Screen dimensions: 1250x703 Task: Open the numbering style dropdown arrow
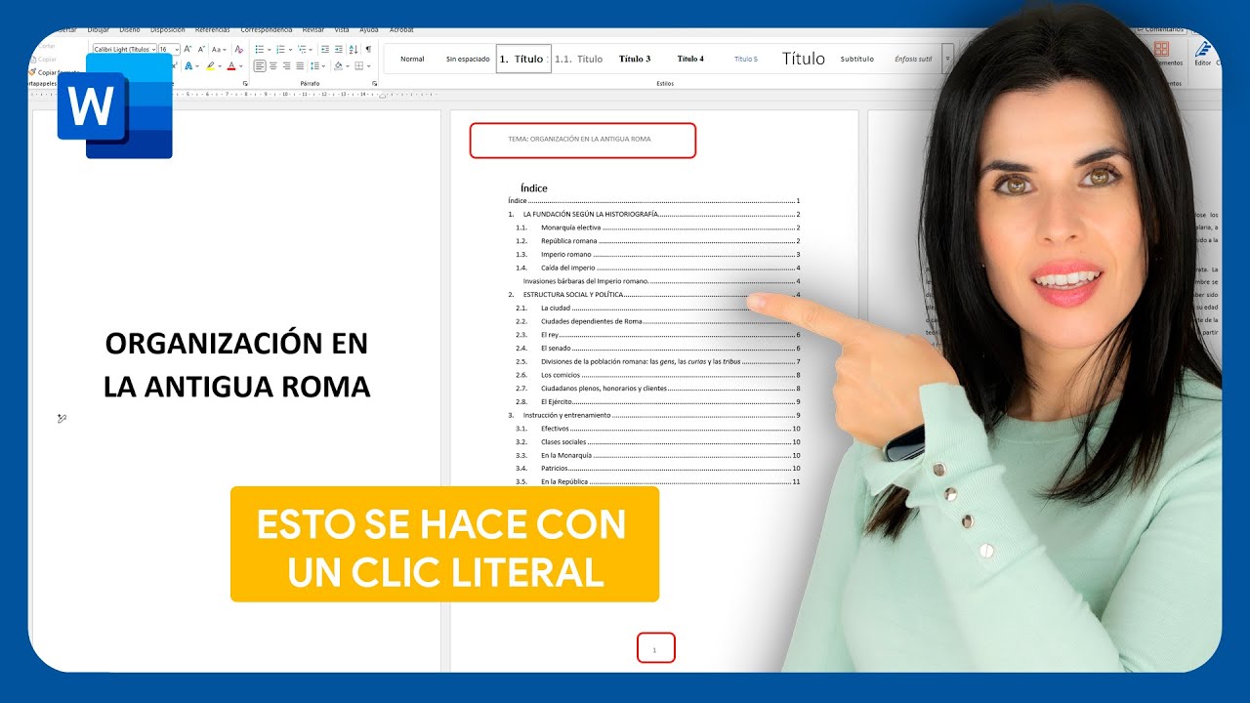click(x=290, y=49)
